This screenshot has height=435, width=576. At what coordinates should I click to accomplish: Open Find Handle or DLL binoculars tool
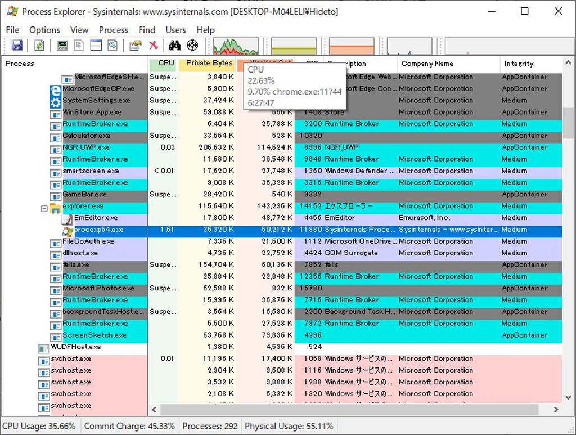click(175, 45)
